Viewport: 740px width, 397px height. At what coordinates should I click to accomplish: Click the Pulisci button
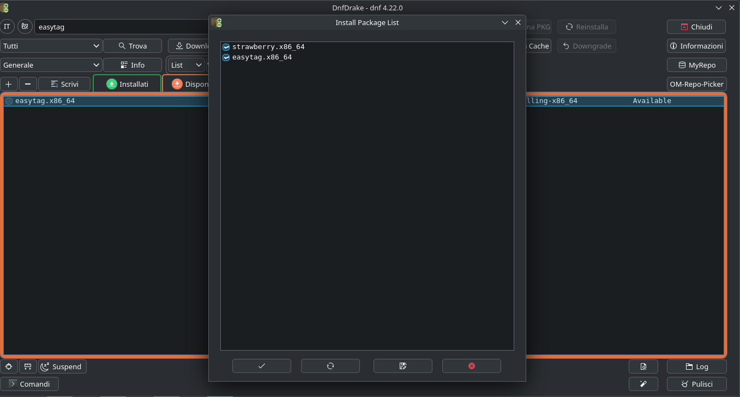pyautogui.click(x=696, y=384)
